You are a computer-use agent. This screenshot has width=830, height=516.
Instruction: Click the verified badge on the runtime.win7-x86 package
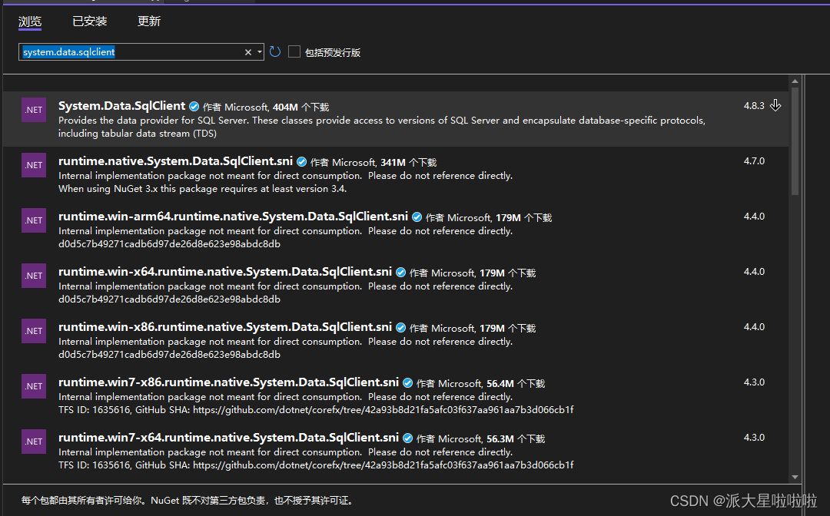point(407,382)
